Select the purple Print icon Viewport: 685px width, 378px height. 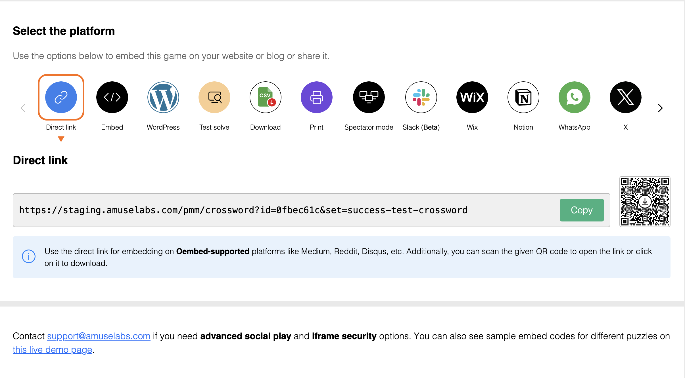coord(317,97)
